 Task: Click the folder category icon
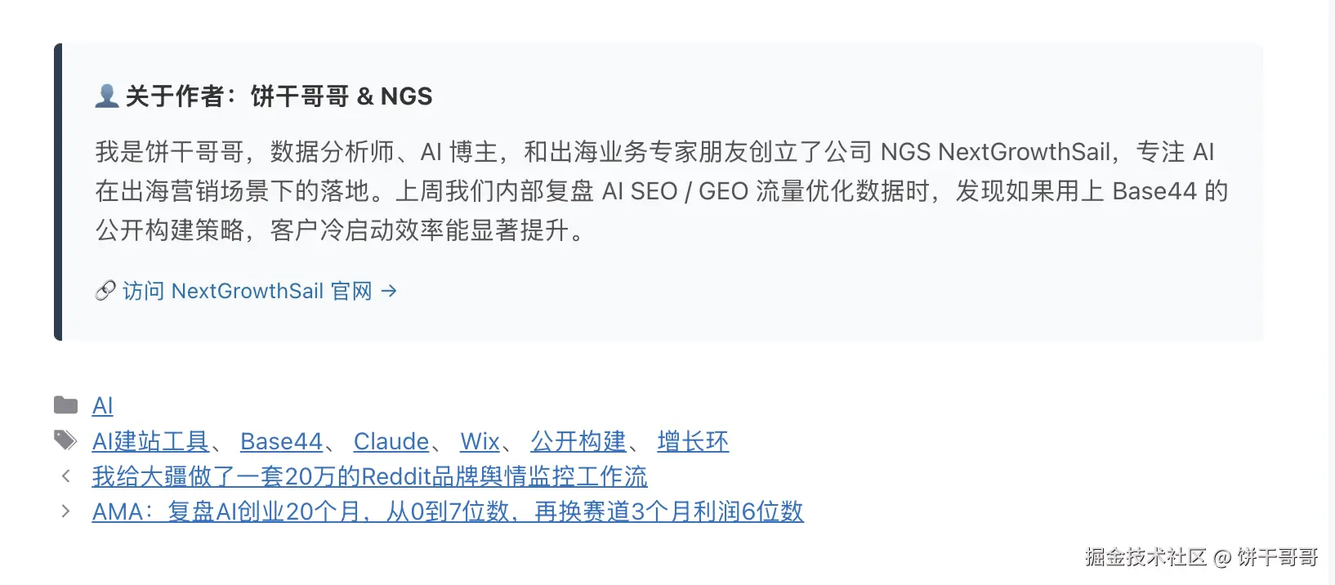[65, 405]
